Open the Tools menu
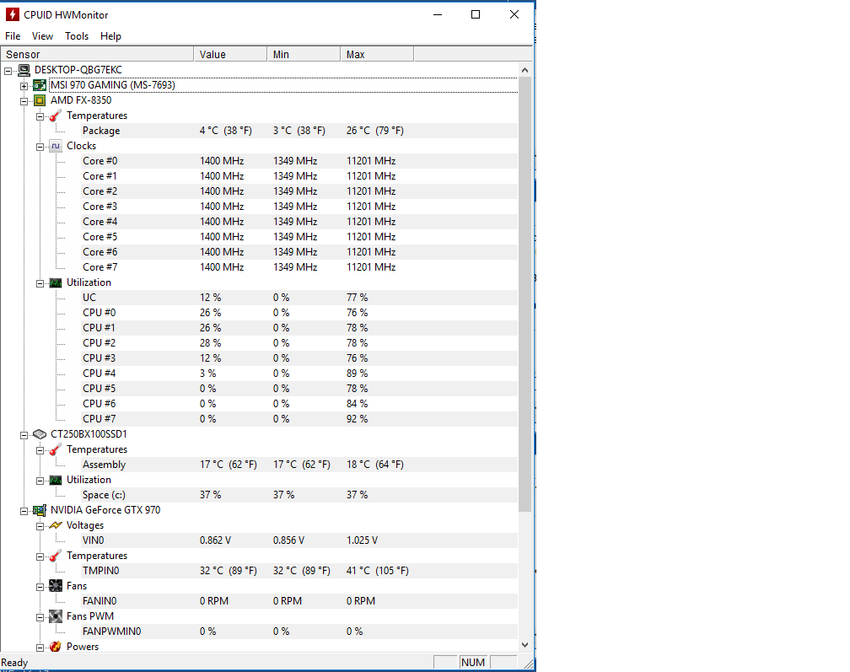Screen dimensions: 850x672 click(x=77, y=36)
